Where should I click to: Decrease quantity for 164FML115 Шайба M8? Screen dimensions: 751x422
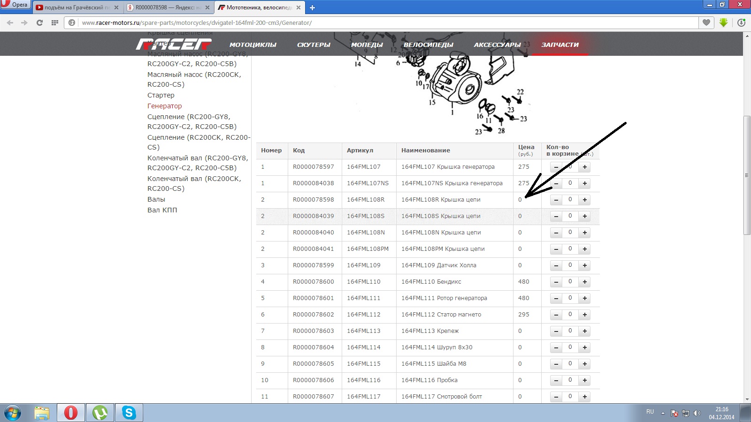coord(556,364)
